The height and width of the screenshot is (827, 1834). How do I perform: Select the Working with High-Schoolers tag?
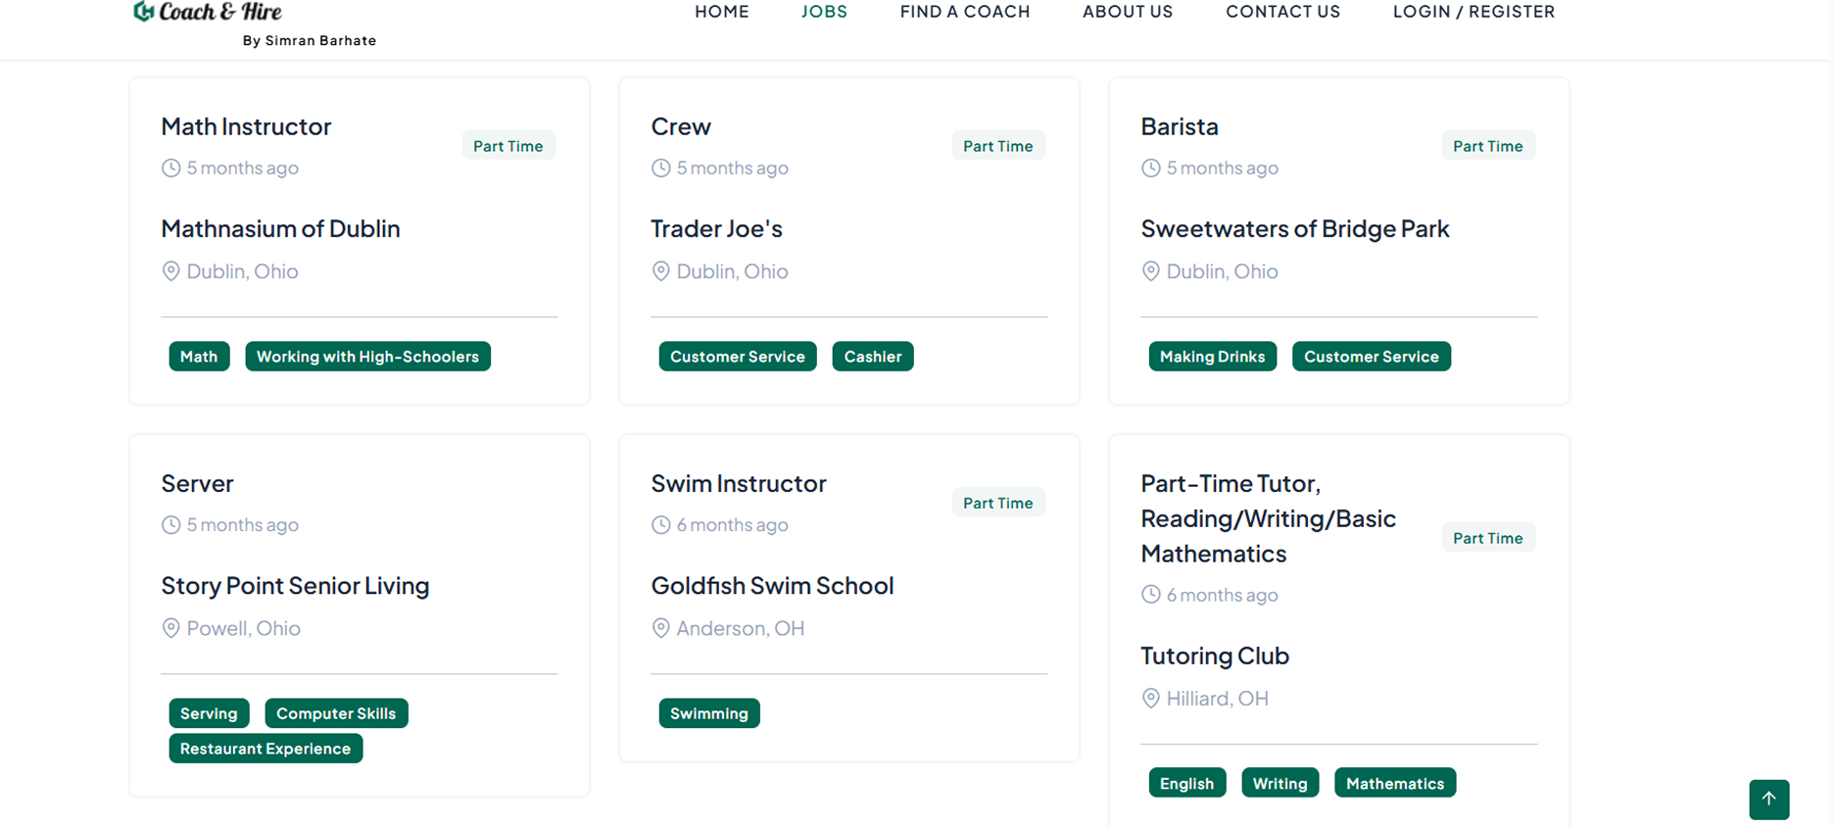[367, 357]
